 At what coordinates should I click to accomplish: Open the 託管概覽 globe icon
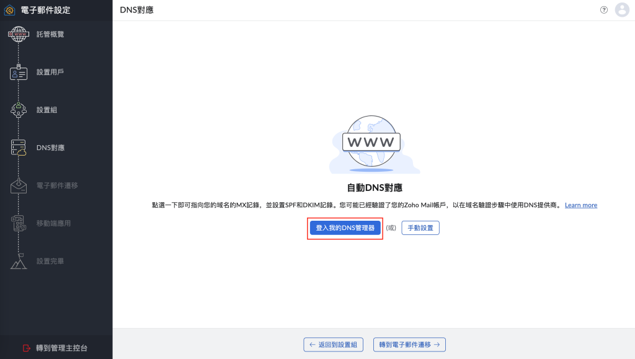(x=18, y=34)
